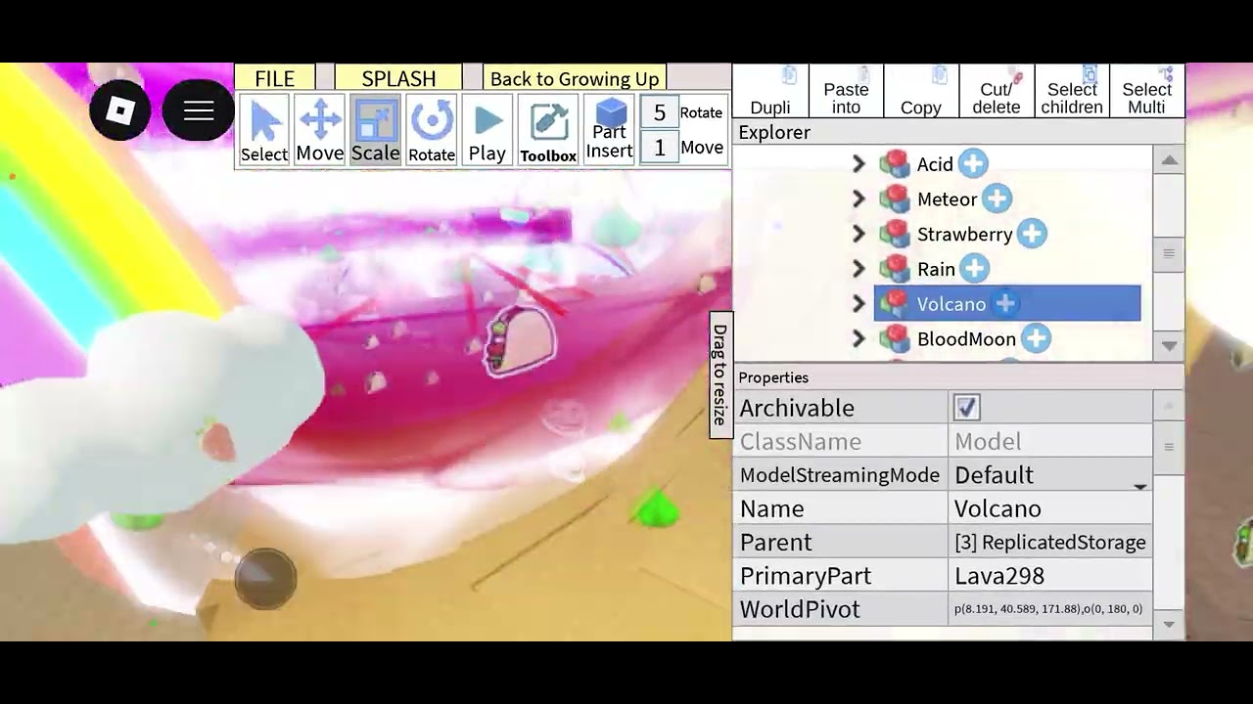This screenshot has height=704, width=1253.
Task: Add child to Acid with plus icon
Action: [973, 164]
